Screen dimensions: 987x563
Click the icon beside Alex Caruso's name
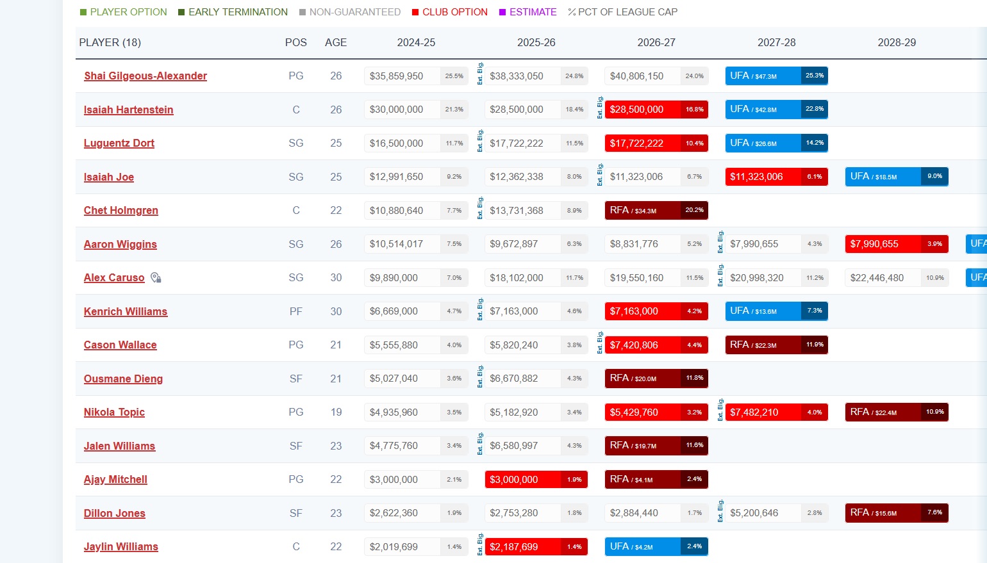coord(156,277)
